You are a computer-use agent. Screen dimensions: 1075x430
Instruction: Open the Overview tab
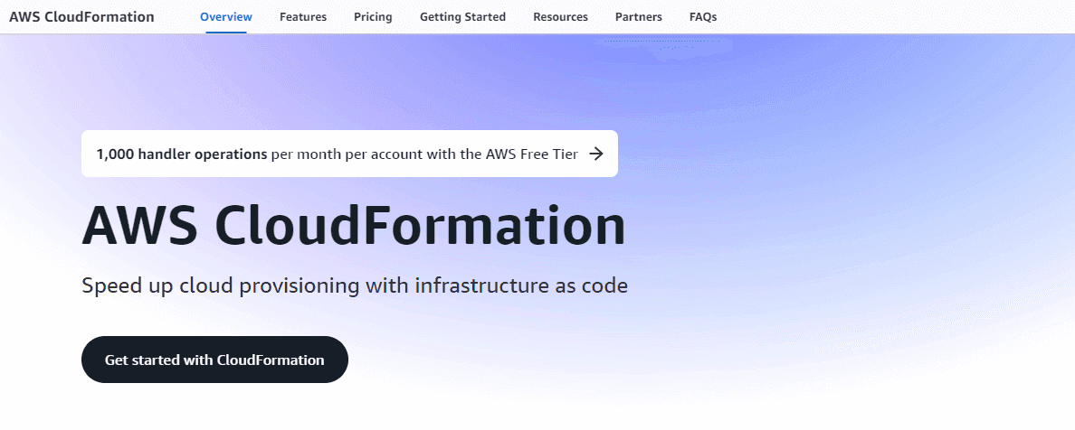coord(226,17)
